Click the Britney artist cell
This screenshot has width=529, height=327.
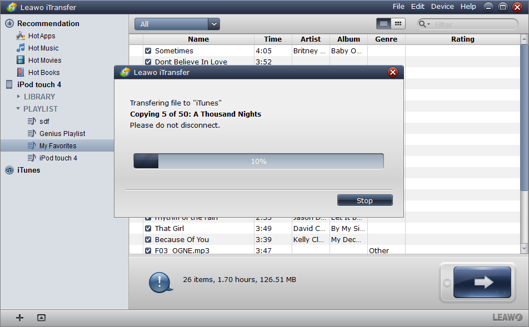pyautogui.click(x=310, y=51)
